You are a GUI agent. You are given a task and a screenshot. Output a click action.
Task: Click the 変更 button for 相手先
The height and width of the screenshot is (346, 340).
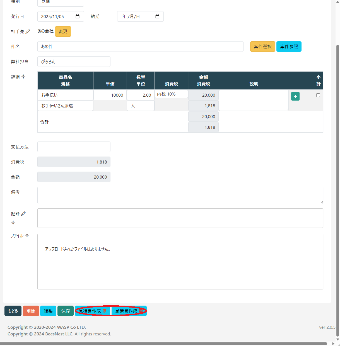pos(63,31)
